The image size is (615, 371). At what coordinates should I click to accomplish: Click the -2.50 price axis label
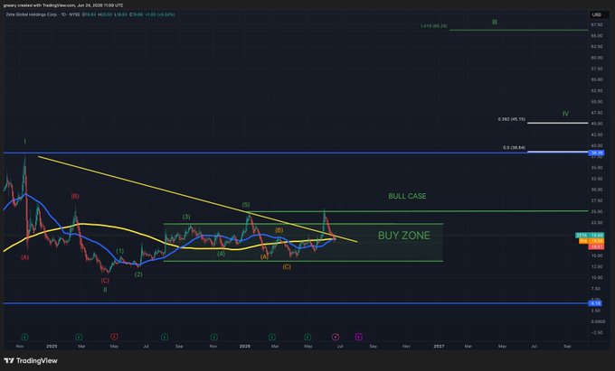click(x=597, y=332)
